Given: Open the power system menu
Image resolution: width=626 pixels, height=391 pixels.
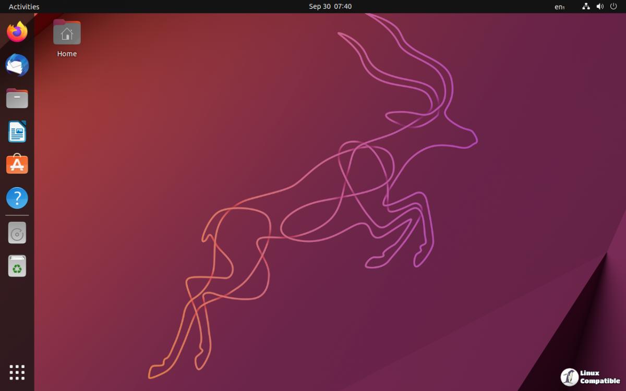Looking at the screenshot, I should (x=615, y=7).
